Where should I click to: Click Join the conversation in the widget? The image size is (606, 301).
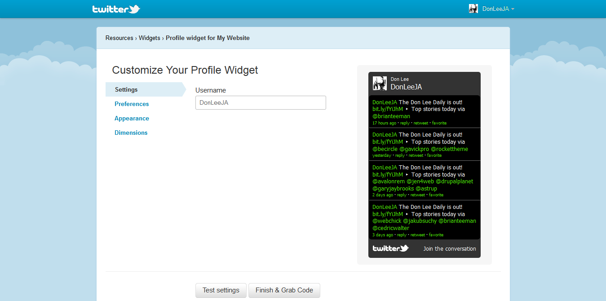(x=449, y=249)
